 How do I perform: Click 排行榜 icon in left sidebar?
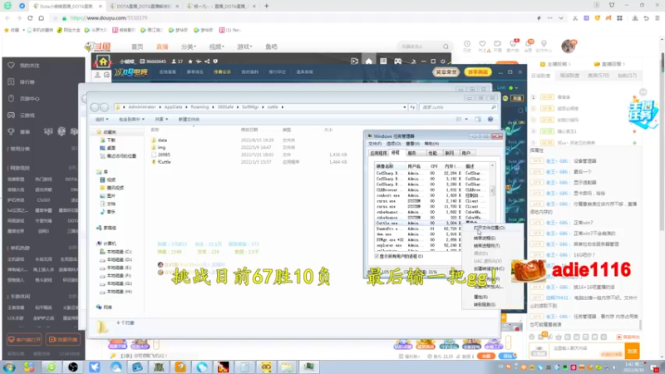point(11,81)
